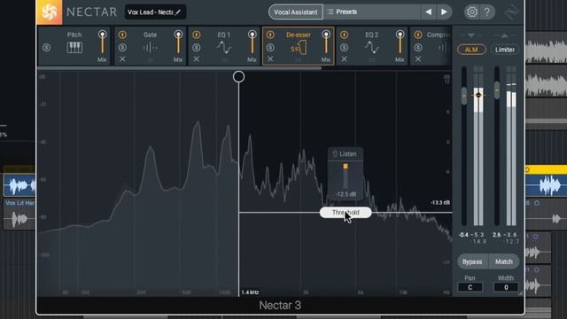
Task: Click the Width value field
Action: 506,287
